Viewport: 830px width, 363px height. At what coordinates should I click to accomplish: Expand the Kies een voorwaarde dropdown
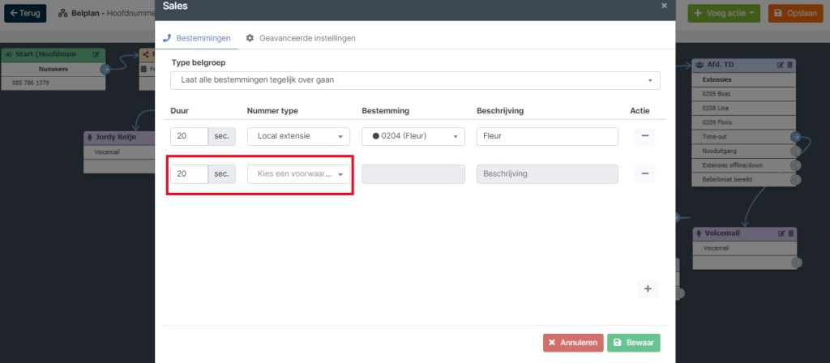click(298, 173)
